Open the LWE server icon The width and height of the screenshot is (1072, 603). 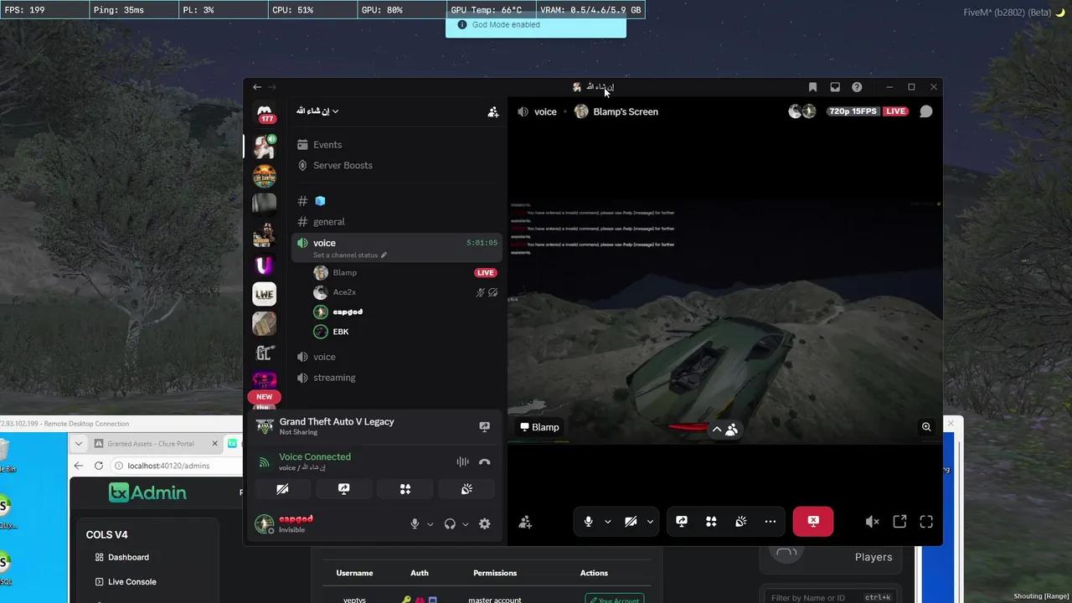265,294
